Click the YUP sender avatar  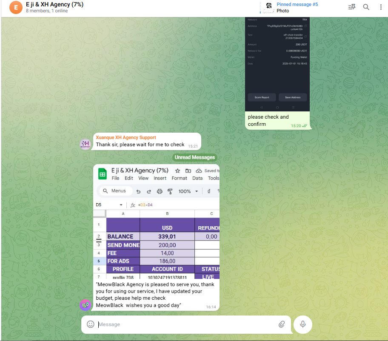[x=86, y=304]
